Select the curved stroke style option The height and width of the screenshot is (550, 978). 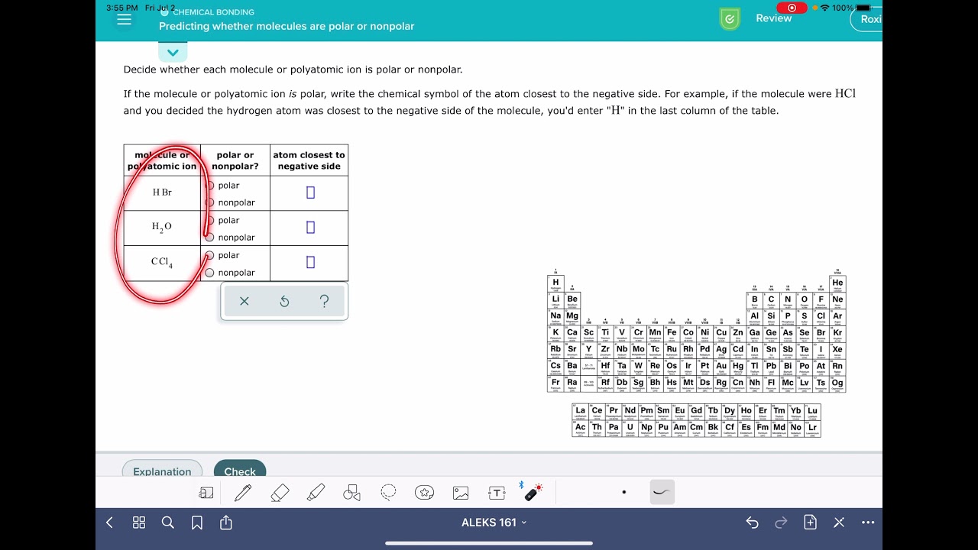(662, 493)
